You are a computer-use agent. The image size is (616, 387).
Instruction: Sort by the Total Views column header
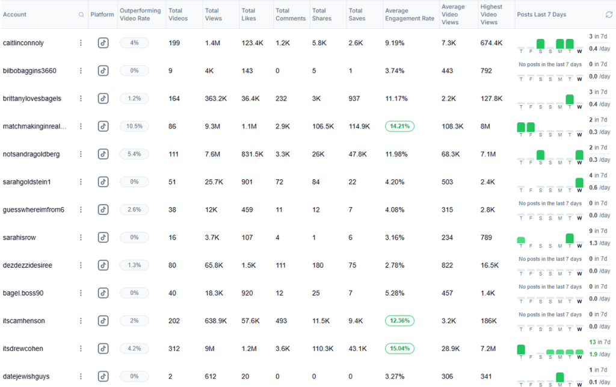(x=212, y=14)
